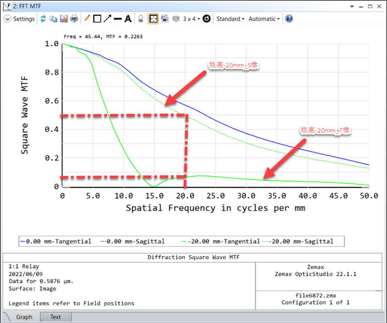Select the Graph tab
The width and height of the screenshot is (387, 323).
24,317
